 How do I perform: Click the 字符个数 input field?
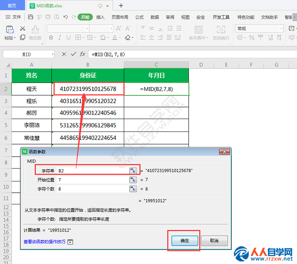coord(93,189)
